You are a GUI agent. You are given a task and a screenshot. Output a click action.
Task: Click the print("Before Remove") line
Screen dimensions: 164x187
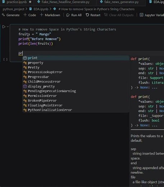coord(40,39)
